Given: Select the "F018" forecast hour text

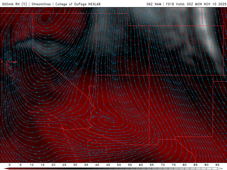Looking at the screenshot, I should click(x=170, y=4).
